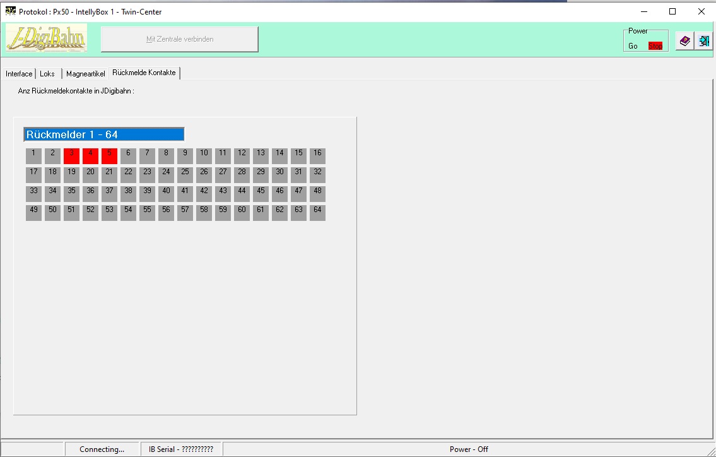Click feedback contact 20

click(90, 175)
